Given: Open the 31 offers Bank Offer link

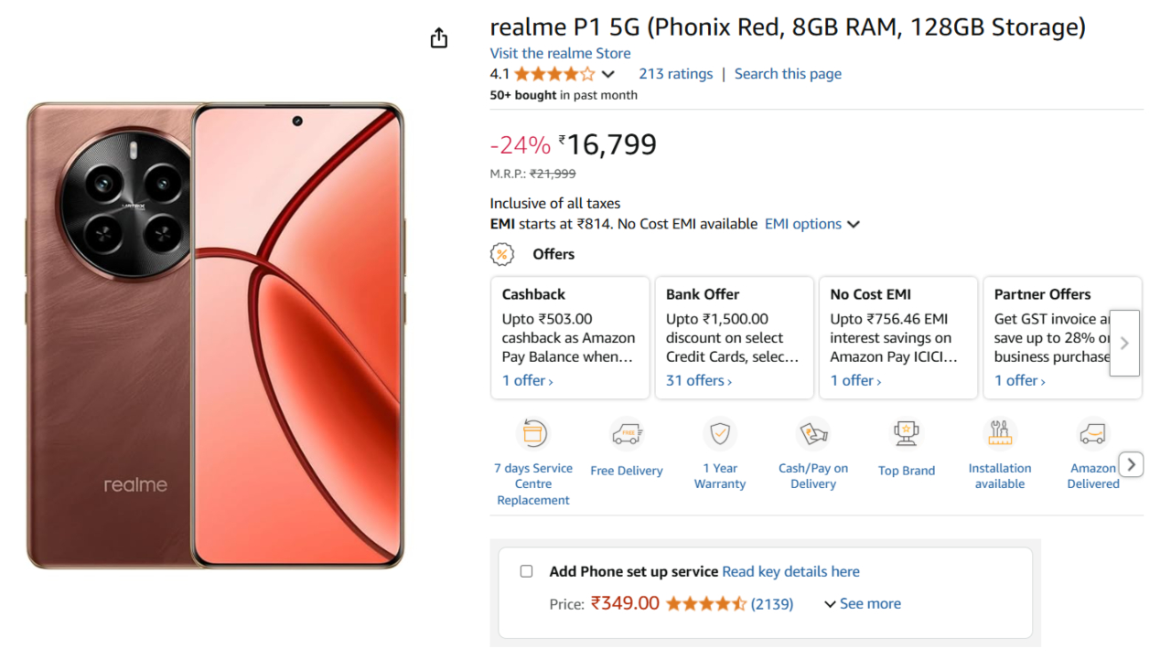Looking at the screenshot, I should click(x=698, y=380).
